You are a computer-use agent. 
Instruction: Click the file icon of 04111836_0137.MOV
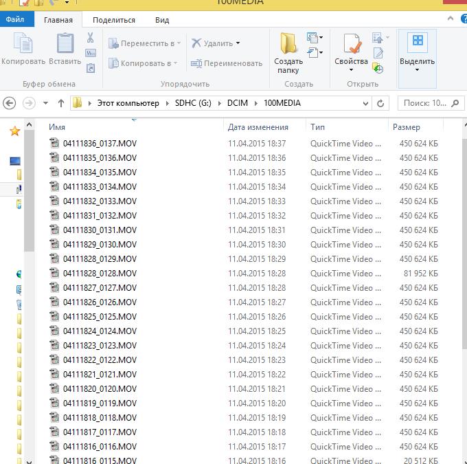pos(55,144)
